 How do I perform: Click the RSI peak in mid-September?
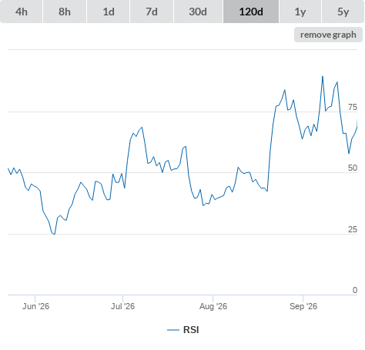click(x=323, y=76)
